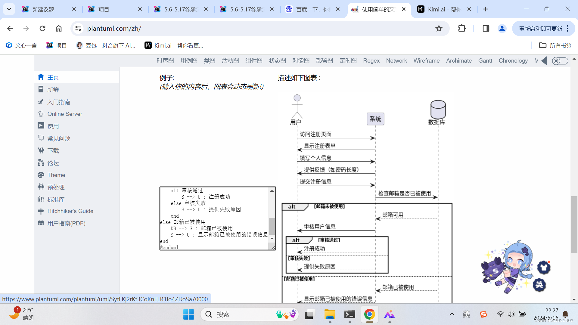The height and width of the screenshot is (325, 578).
Task: Open the Online Server link
Action: [65, 114]
